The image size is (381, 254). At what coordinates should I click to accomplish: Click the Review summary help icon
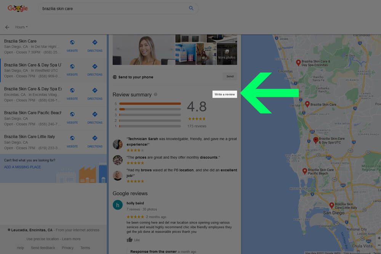pos(155,94)
